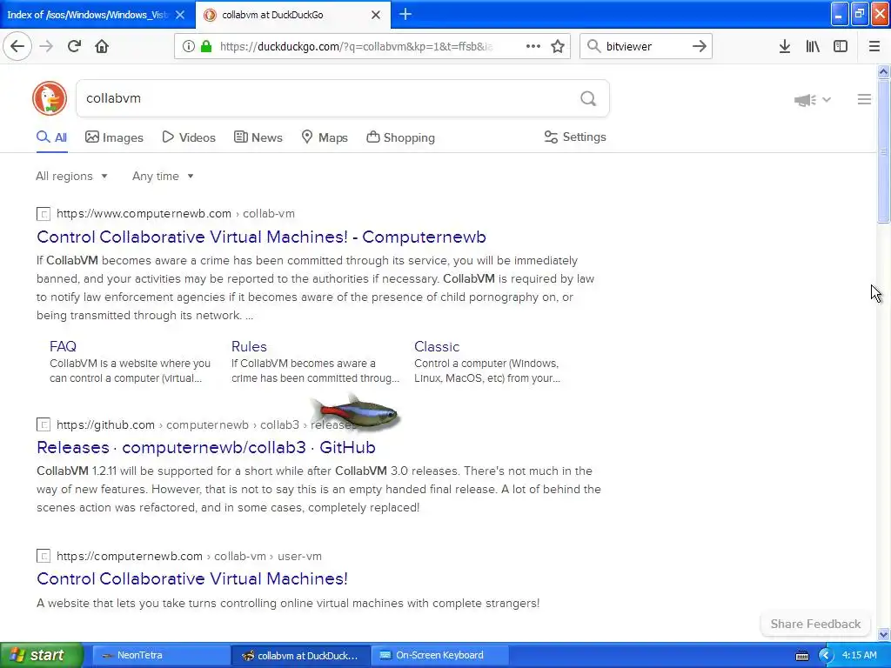Image resolution: width=891 pixels, height=668 pixels.
Task: Close the collabvm at DuckDuckGo tab
Action: pos(376,15)
